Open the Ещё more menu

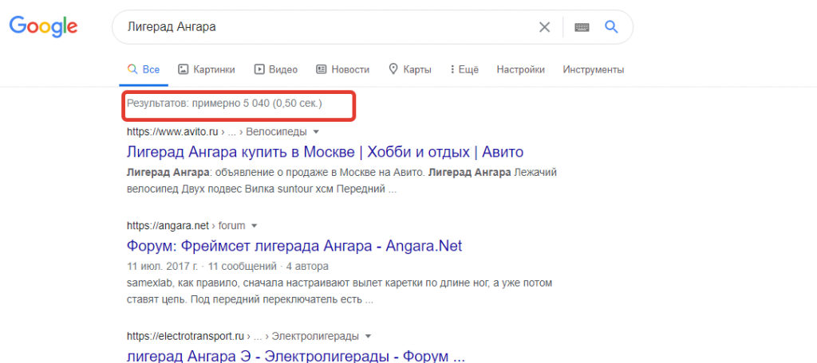click(x=464, y=70)
